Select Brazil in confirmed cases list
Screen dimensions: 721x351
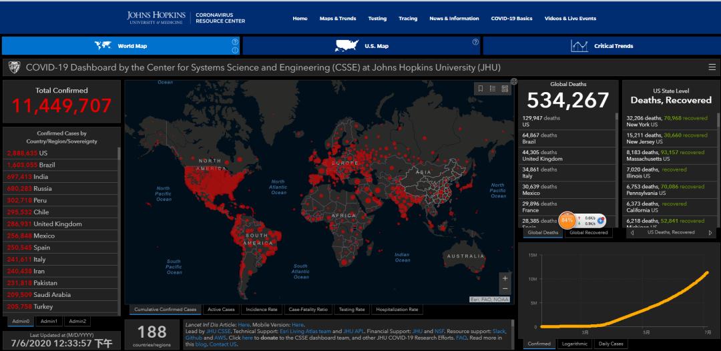60,165
